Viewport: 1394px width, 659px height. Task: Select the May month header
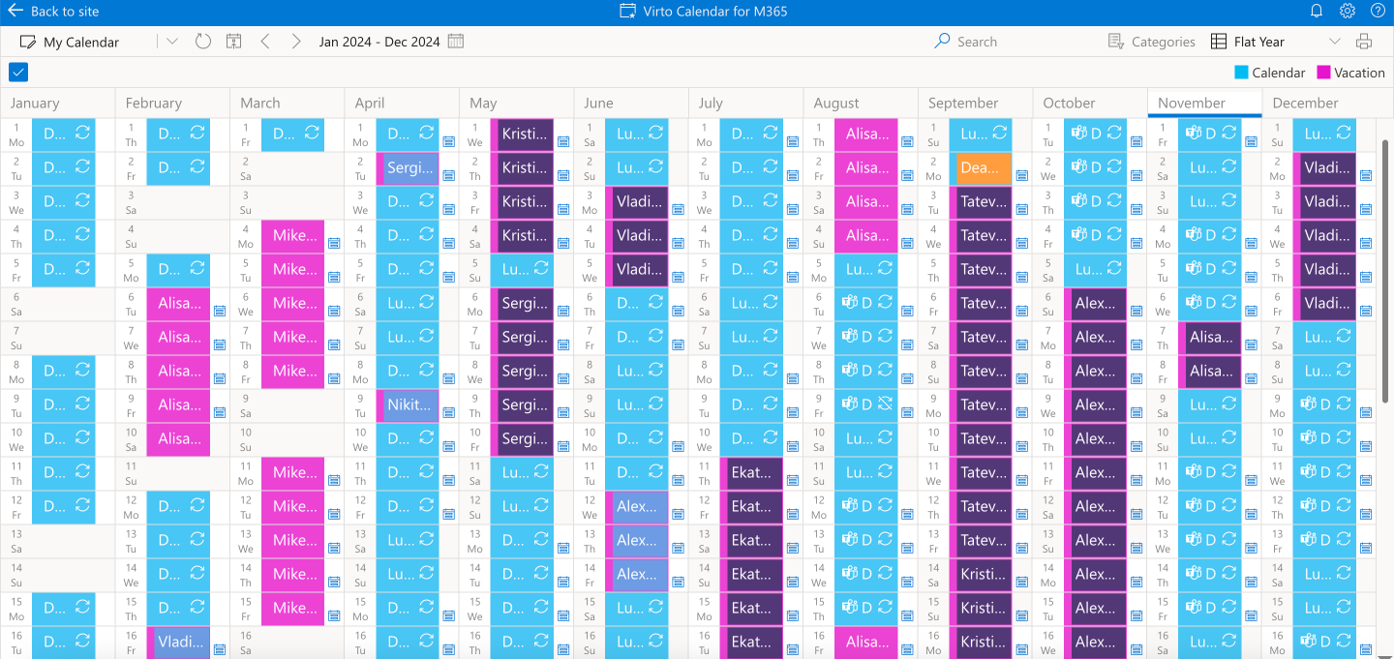[516, 103]
